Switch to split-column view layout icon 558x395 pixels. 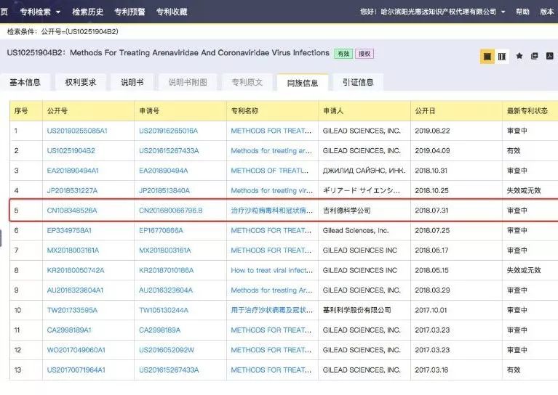click(x=502, y=57)
